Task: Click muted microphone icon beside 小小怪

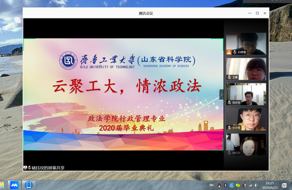Action: point(230,128)
